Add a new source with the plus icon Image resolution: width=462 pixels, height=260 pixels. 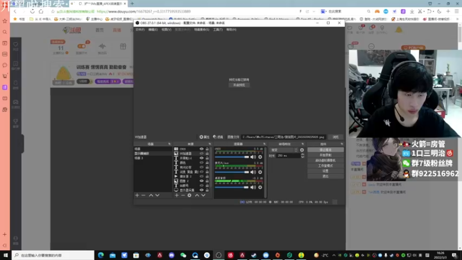177,195
